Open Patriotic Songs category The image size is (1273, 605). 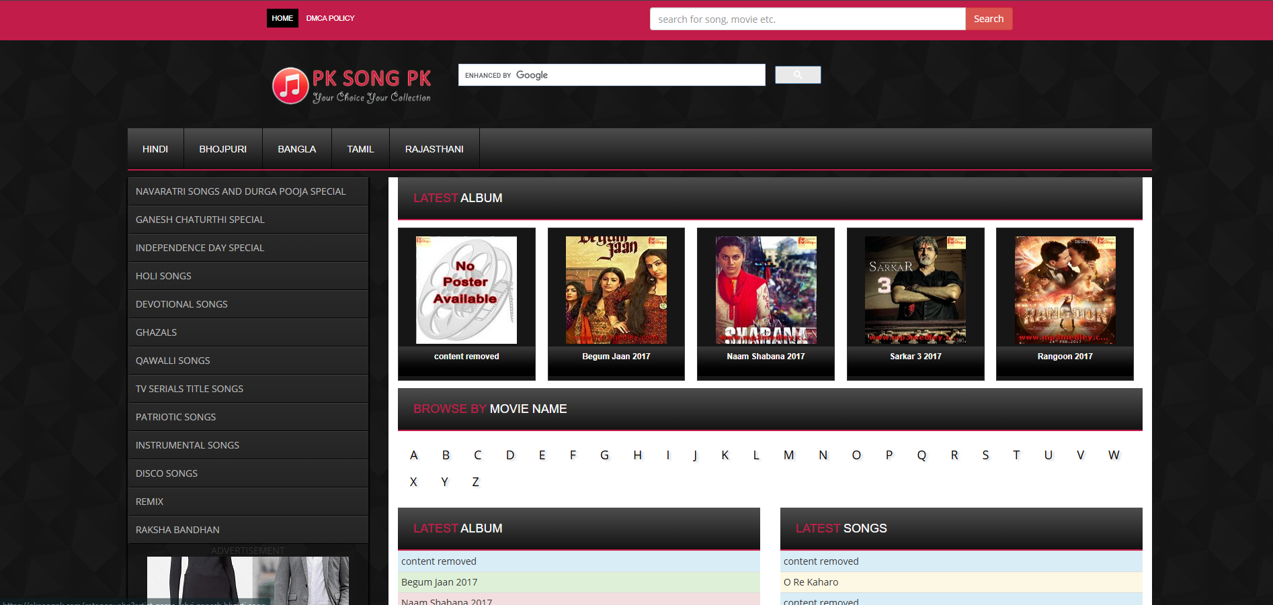pos(248,417)
